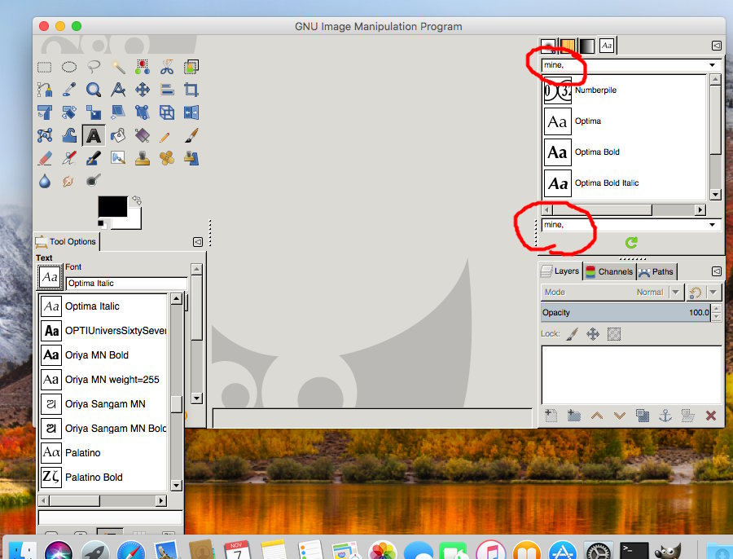Pick the Fuzzy Select magic wand tool
This screenshot has height=559, width=733.
tap(118, 68)
